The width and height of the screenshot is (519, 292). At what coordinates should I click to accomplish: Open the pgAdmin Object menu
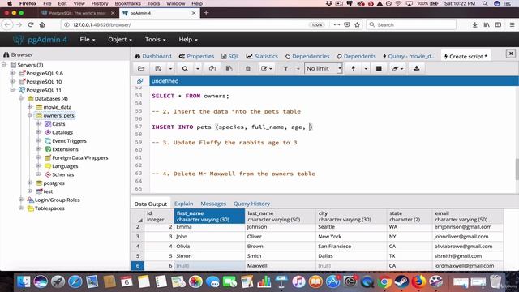tap(120, 40)
